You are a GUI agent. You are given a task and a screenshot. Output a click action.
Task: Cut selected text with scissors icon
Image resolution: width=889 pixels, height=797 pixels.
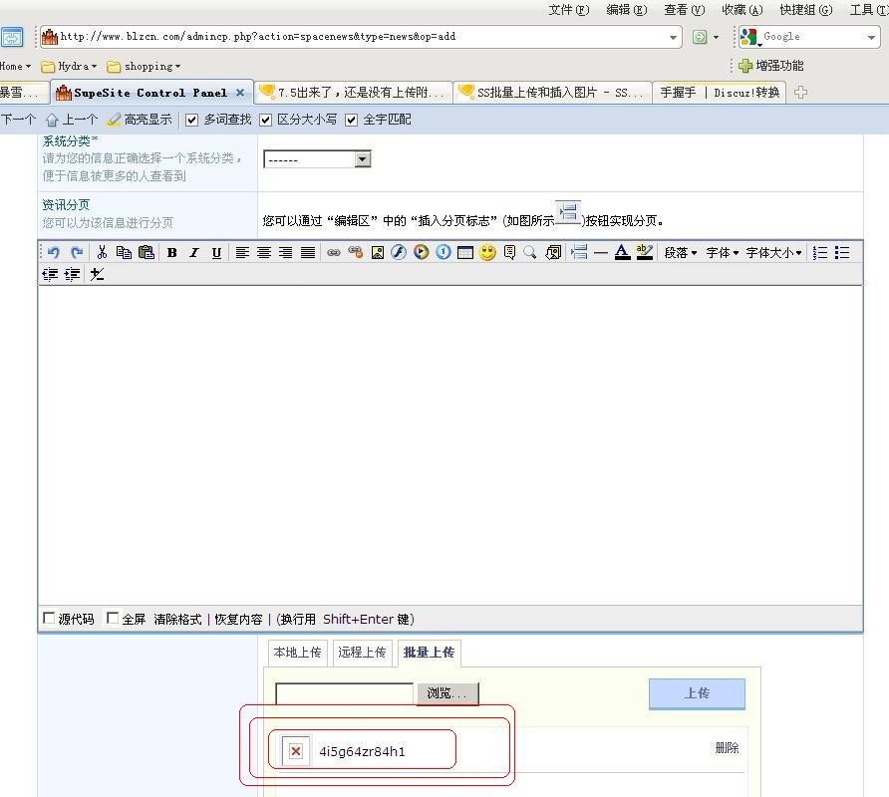(102, 253)
